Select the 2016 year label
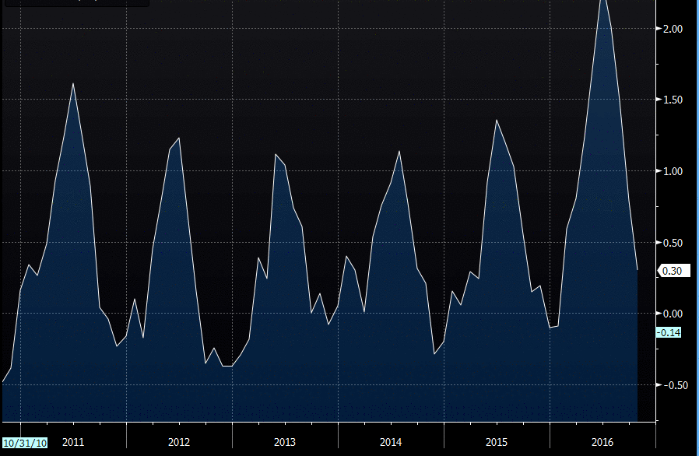This screenshot has height=456, width=699. (602, 442)
